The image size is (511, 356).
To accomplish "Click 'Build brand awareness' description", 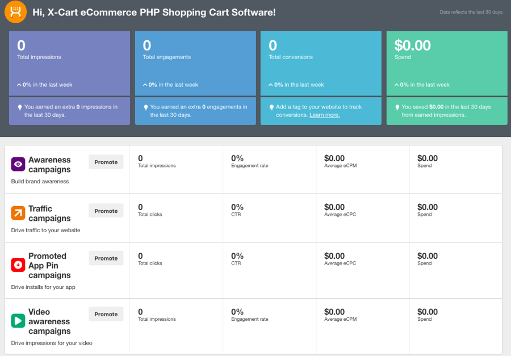I will (40, 181).
